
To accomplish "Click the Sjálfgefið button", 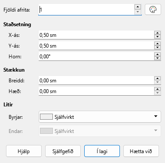I will (63, 151).
